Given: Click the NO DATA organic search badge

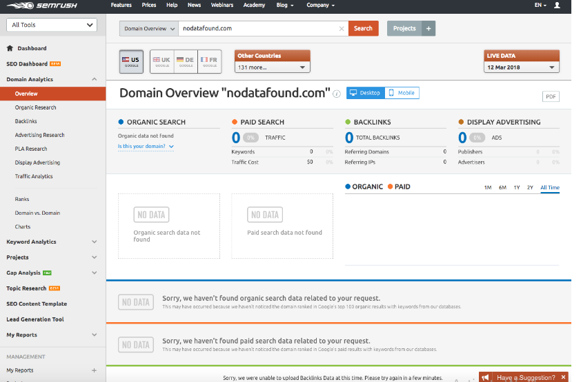Looking at the screenshot, I should point(151,215).
